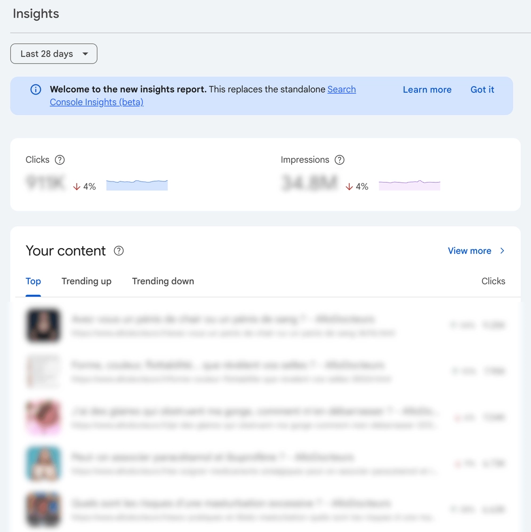Screen dimensions: 531x532
Task: Switch to the Trending down tab
Action: click(x=163, y=281)
